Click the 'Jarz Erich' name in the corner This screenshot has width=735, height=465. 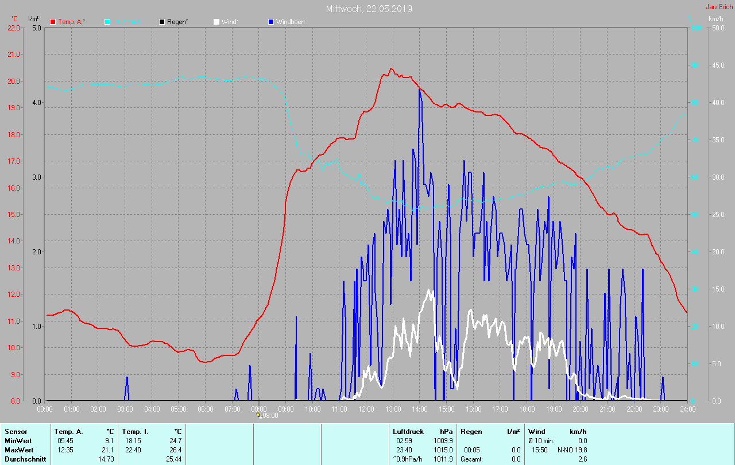click(x=719, y=7)
